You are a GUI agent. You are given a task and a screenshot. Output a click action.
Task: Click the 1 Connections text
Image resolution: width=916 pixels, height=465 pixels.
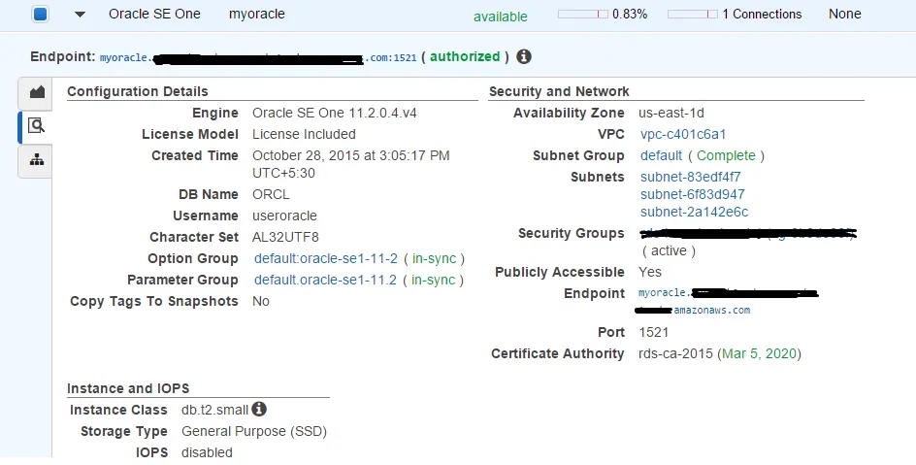click(762, 14)
